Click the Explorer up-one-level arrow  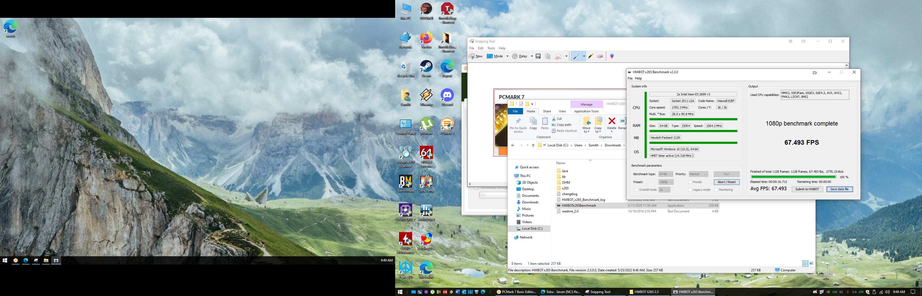tap(533, 145)
